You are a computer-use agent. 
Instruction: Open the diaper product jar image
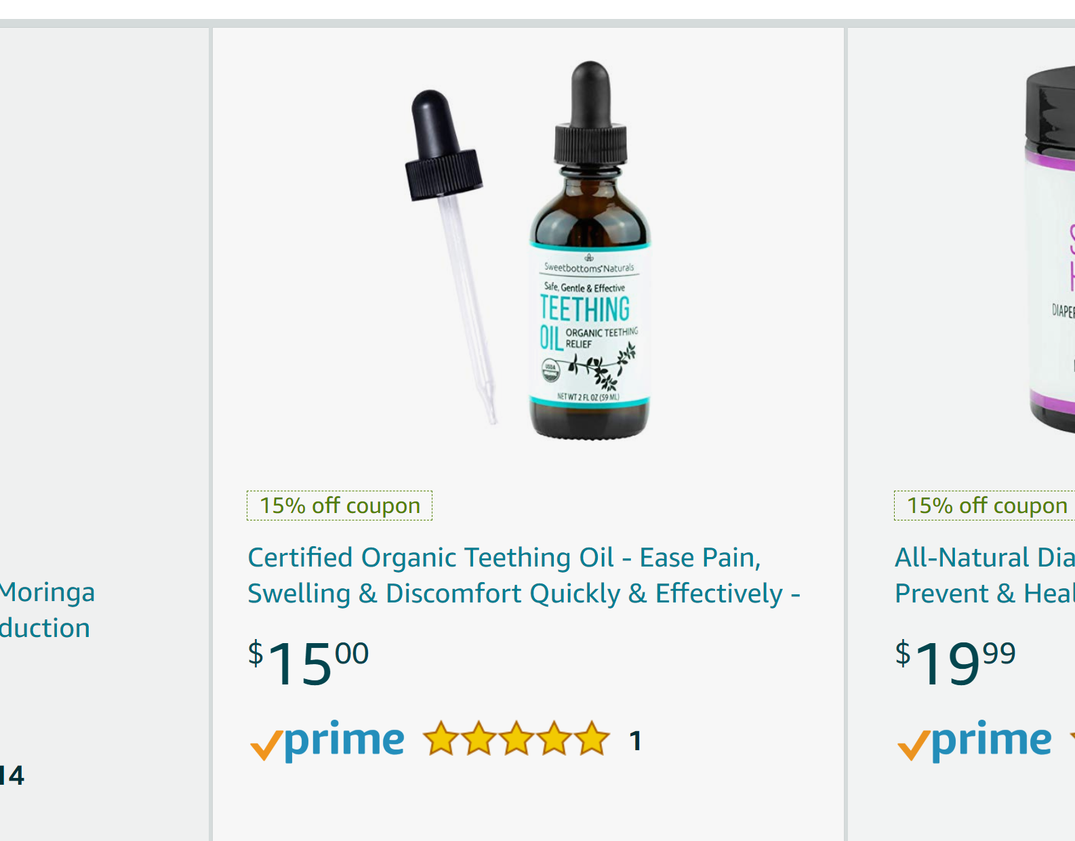pyautogui.click(x=1049, y=249)
